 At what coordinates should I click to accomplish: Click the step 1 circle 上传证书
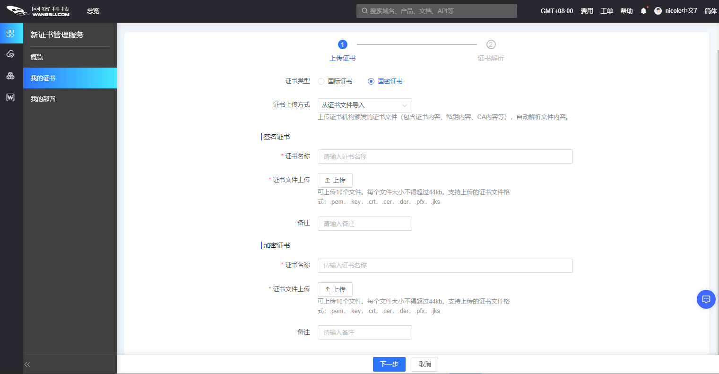click(343, 44)
